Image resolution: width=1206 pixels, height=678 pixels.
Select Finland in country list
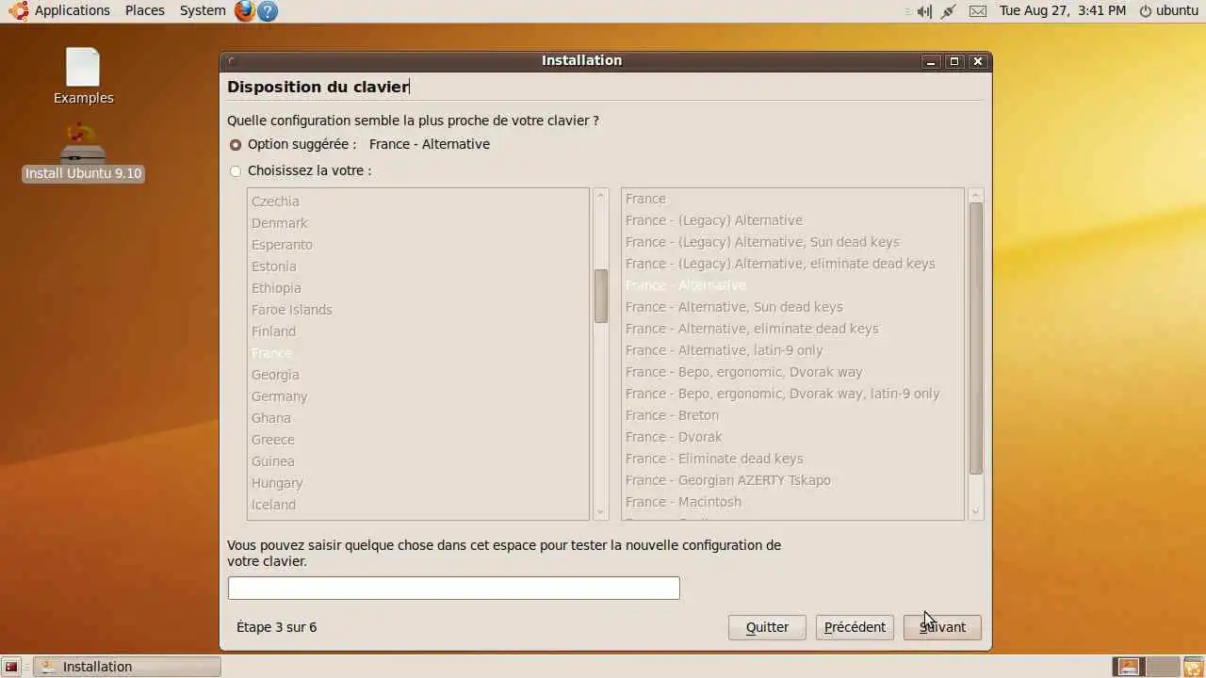pos(418,331)
